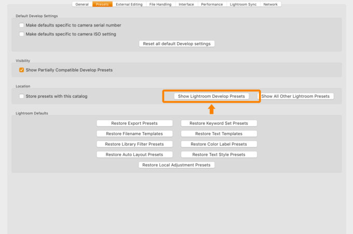This screenshot has height=234, width=353.
Task: Click Restore Export Presets
Action: click(134, 123)
